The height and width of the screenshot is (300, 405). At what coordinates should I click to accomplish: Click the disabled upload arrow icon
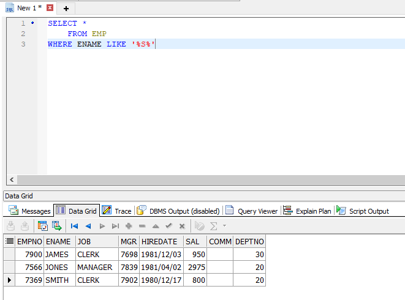click(x=25, y=226)
